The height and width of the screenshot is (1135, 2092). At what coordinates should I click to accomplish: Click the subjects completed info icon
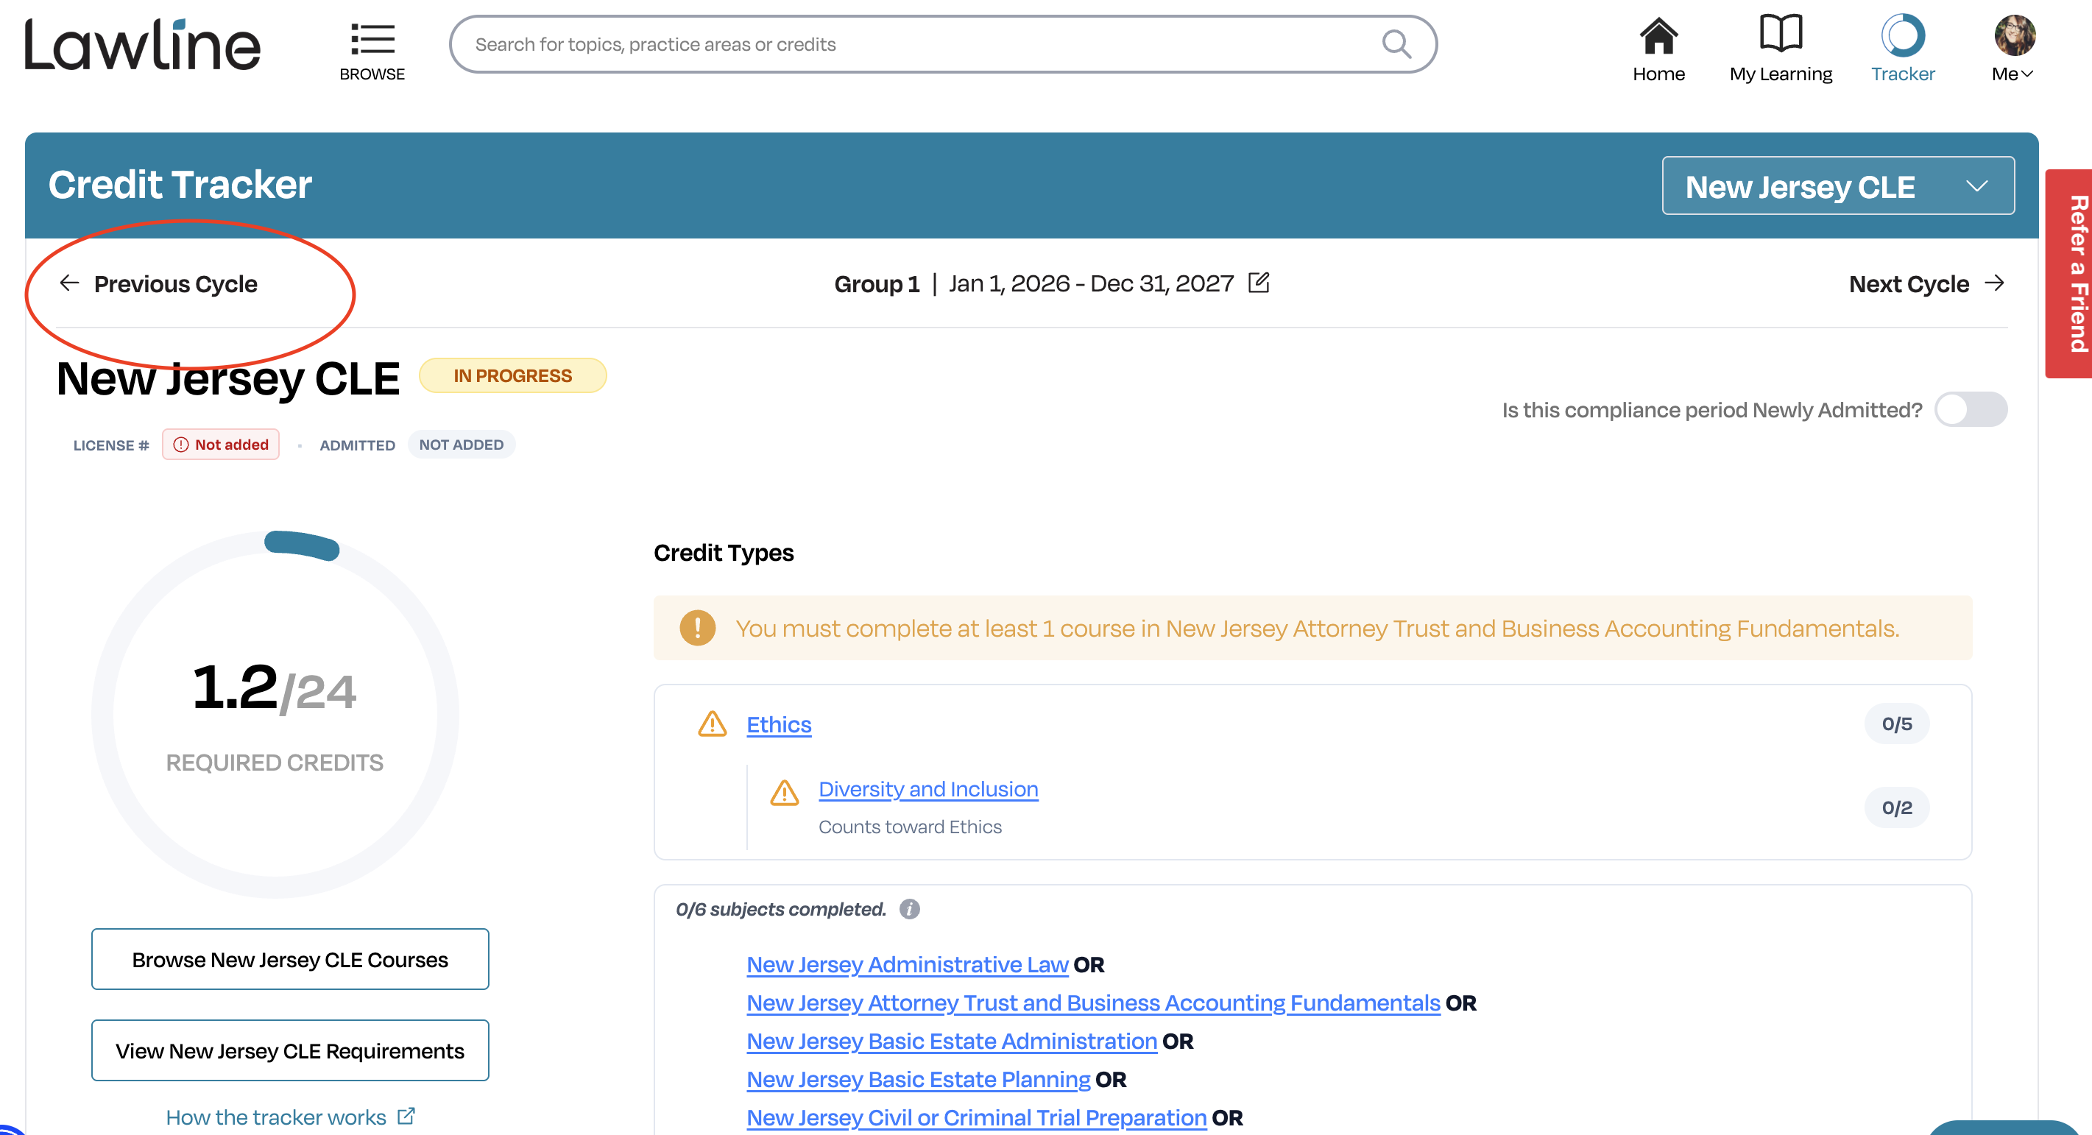tap(910, 909)
